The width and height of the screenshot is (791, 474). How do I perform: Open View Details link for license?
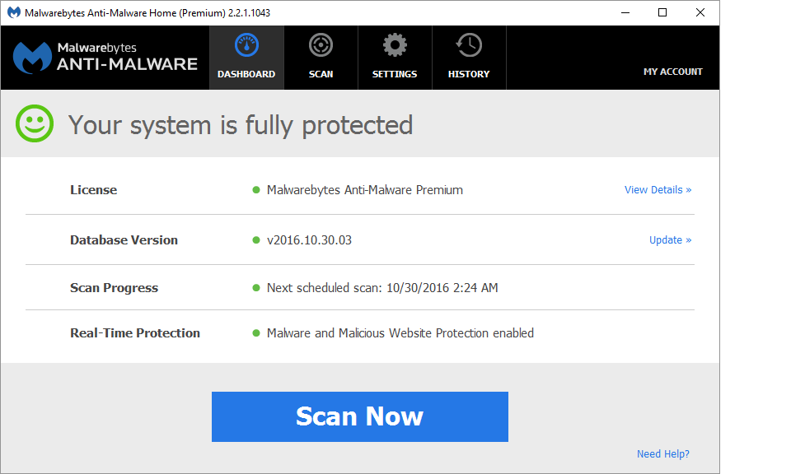tap(658, 190)
